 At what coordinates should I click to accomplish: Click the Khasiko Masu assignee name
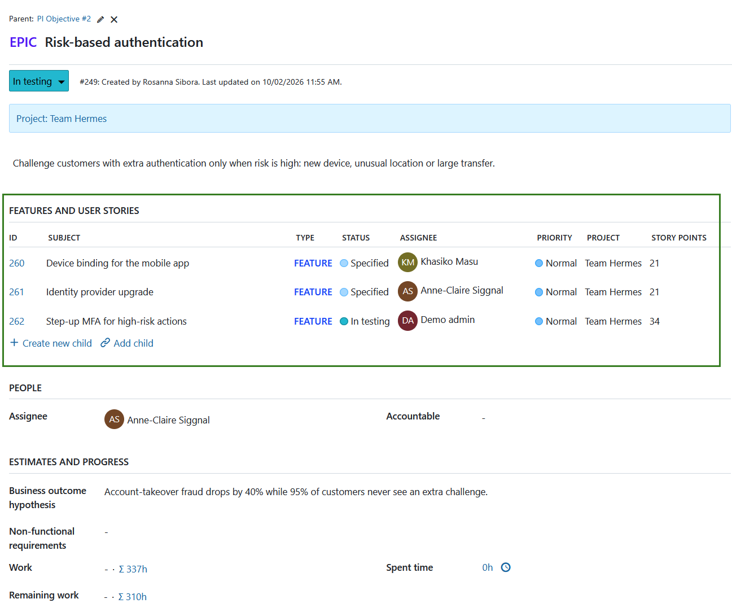449,261
